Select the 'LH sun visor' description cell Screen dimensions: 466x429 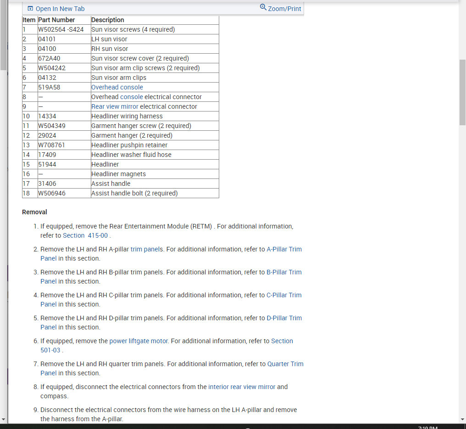pos(155,39)
